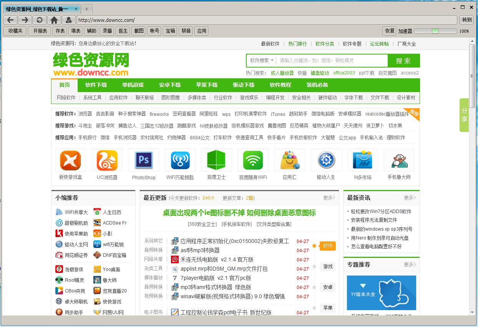Open WiFi万能钥匙 from the icon row
The image size is (478, 327).
(x=180, y=160)
